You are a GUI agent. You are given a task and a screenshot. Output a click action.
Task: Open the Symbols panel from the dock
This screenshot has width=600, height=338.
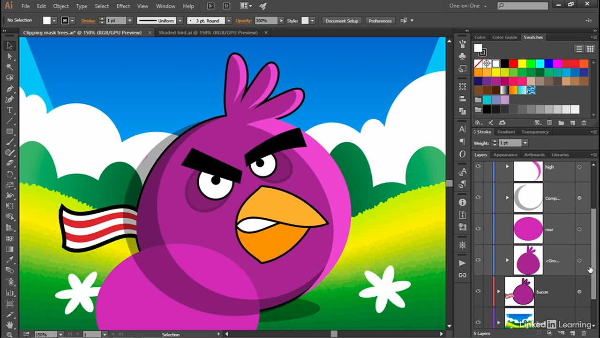[463, 56]
